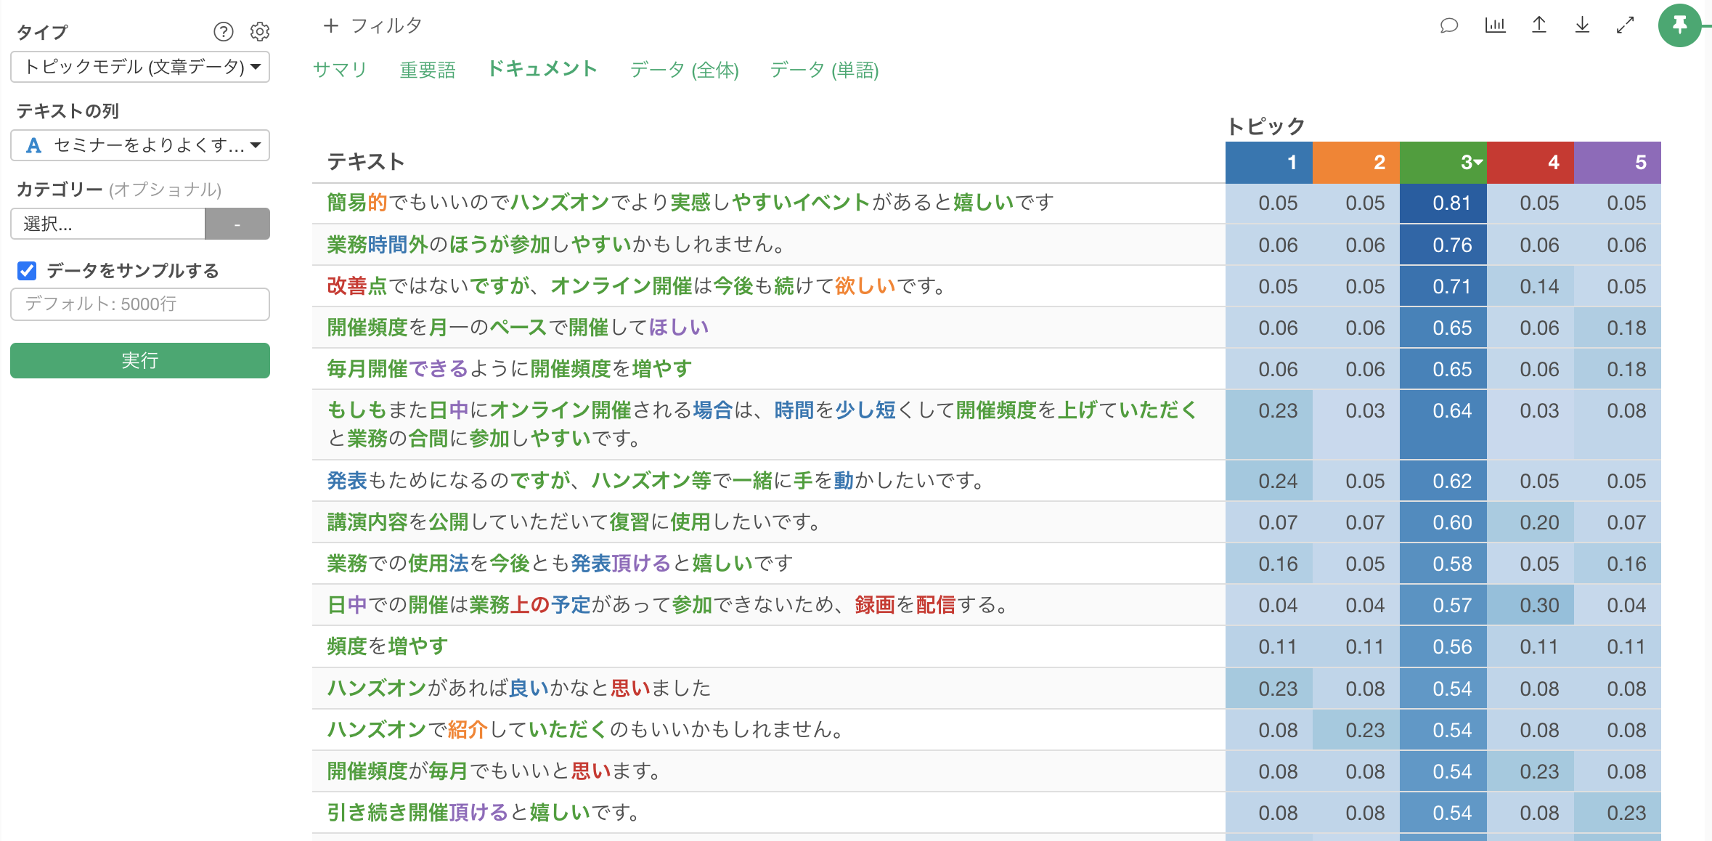
Task: Click the 0.76 topic 3 cell
Action: (1443, 245)
